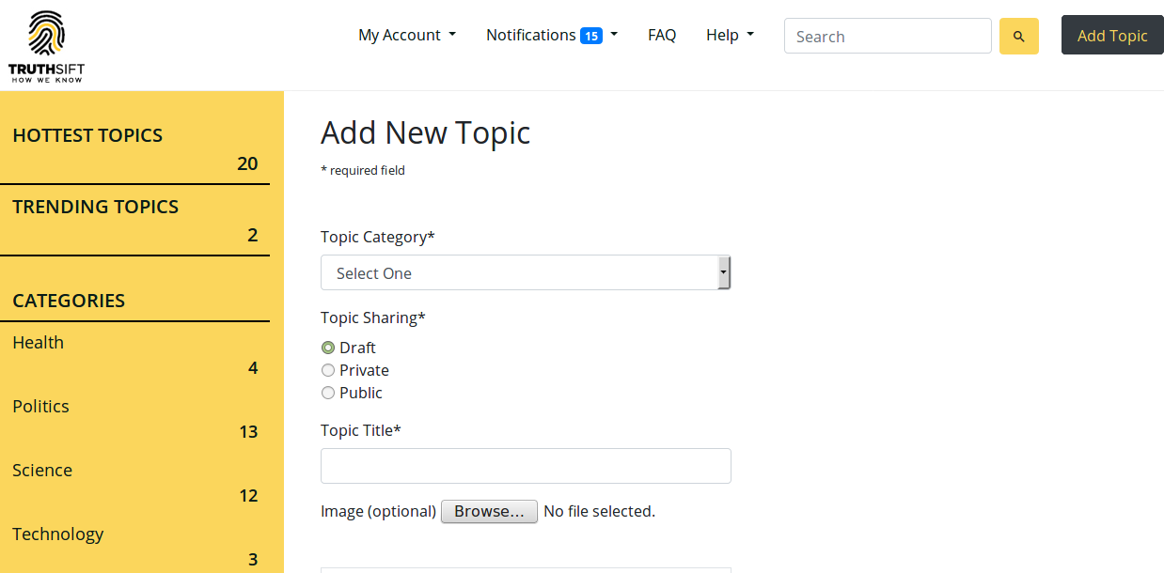
Task: Open Hottest Topics in sidebar
Action: coord(87,135)
